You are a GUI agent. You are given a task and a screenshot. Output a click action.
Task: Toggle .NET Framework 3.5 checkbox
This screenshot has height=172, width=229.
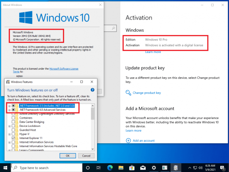point(13,106)
